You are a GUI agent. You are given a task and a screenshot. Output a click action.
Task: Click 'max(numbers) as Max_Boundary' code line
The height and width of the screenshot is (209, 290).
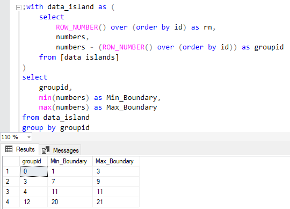98,107
